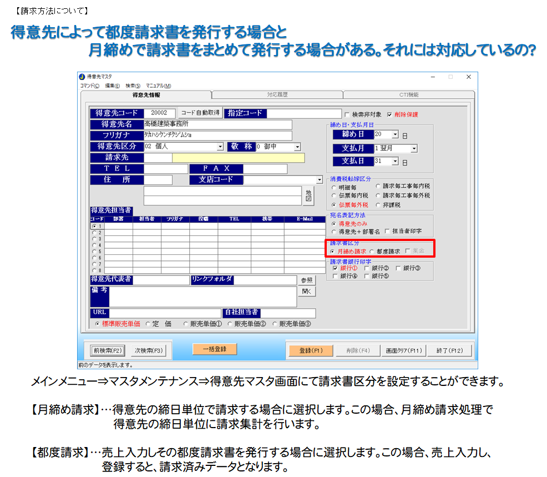Open the 敬称 dropdown list

(x=297, y=147)
